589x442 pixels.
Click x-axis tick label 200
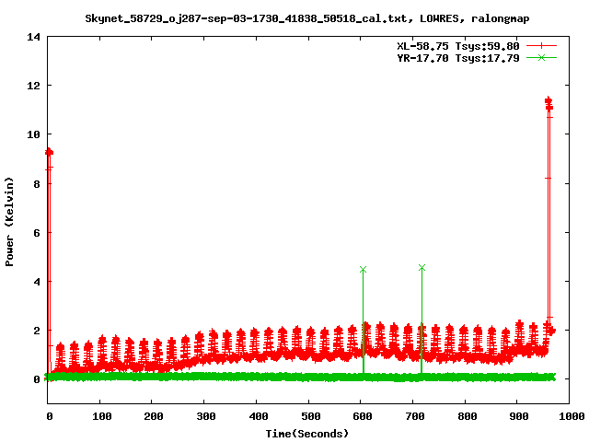click(154, 416)
